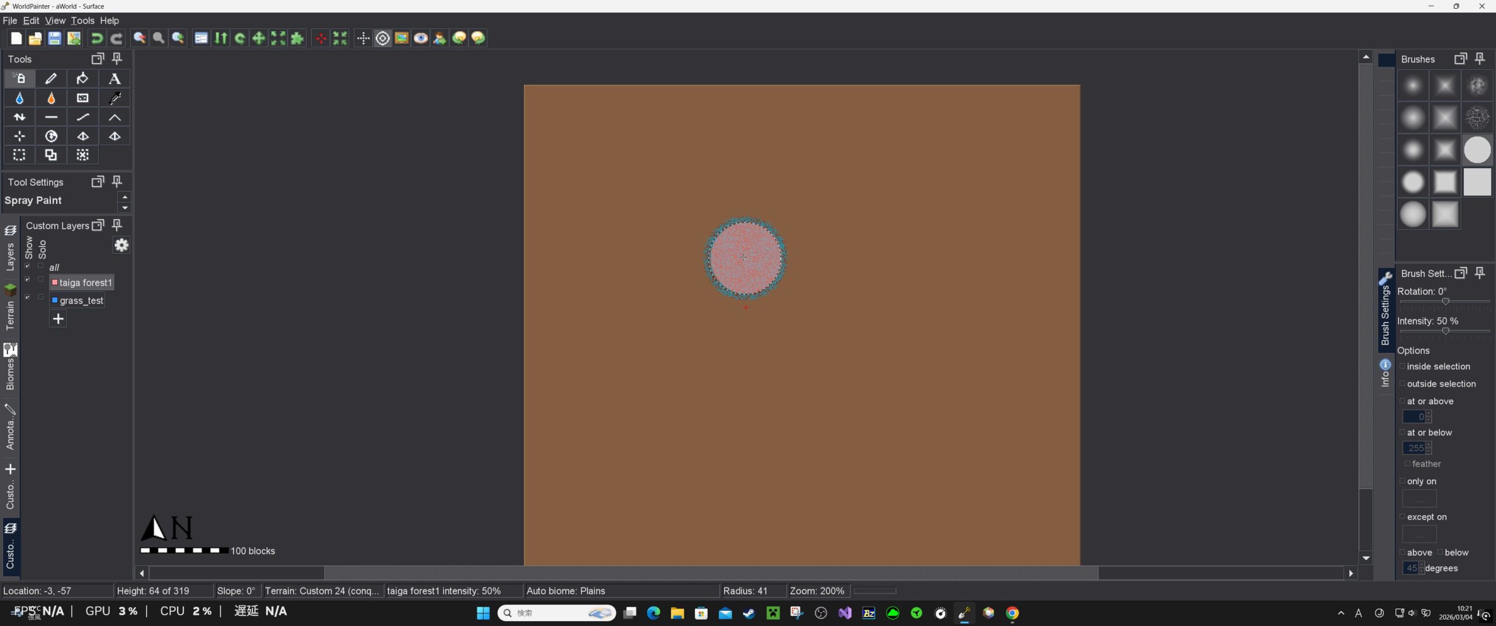This screenshot has height=626, width=1496.
Task: Adjust the Intensity slider handle
Action: (x=1445, y=331)
